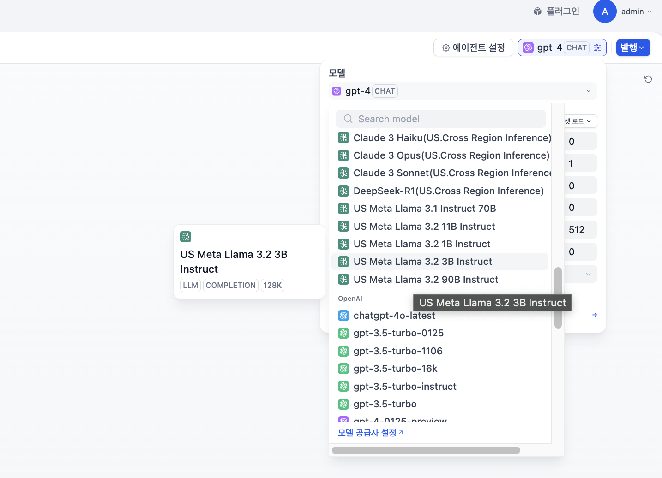The width and height of the screenshot is (662, 478).
Task: Pick chatgpt-4o-latest from OpenAI list
Action: 441,316
